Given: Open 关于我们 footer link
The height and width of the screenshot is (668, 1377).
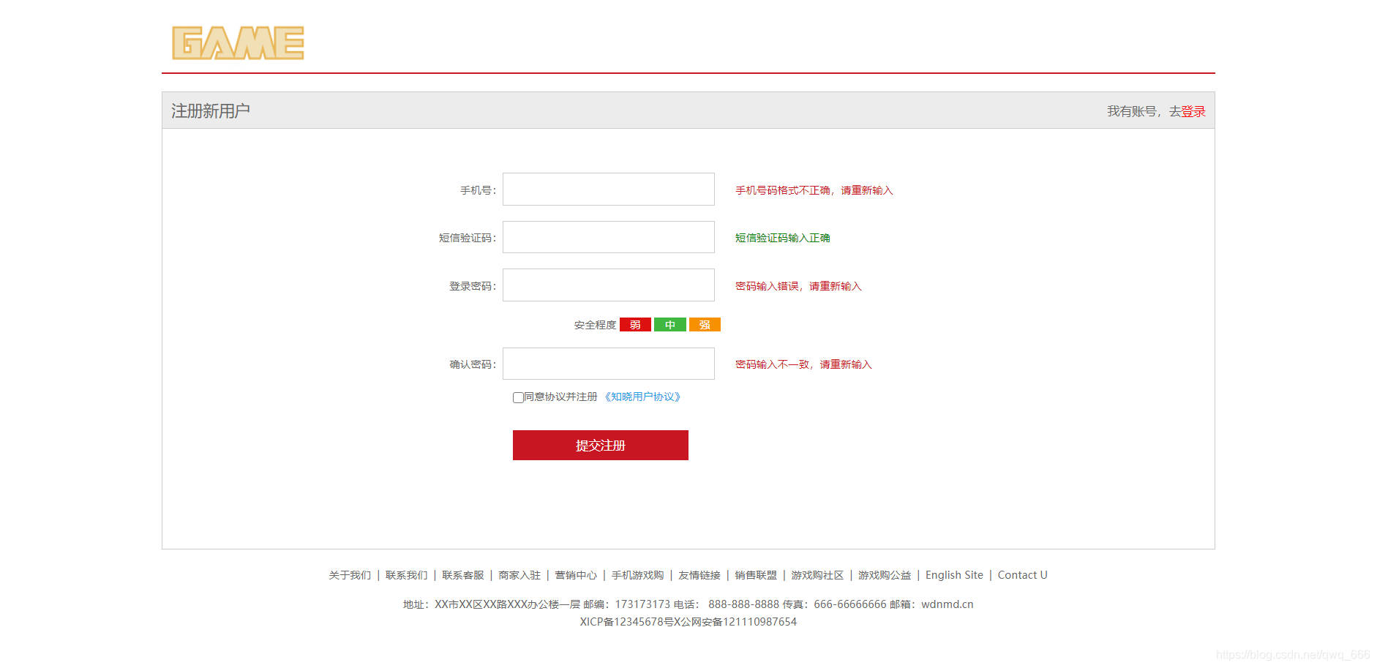Looking at the screenshot, I should [350, 575].
